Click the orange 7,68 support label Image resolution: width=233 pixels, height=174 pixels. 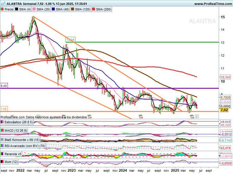point(4,109)
